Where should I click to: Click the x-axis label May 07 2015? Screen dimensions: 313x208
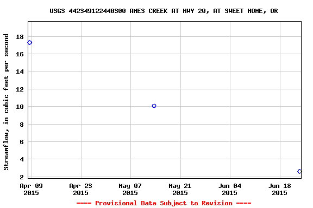(x=130, y=189)
